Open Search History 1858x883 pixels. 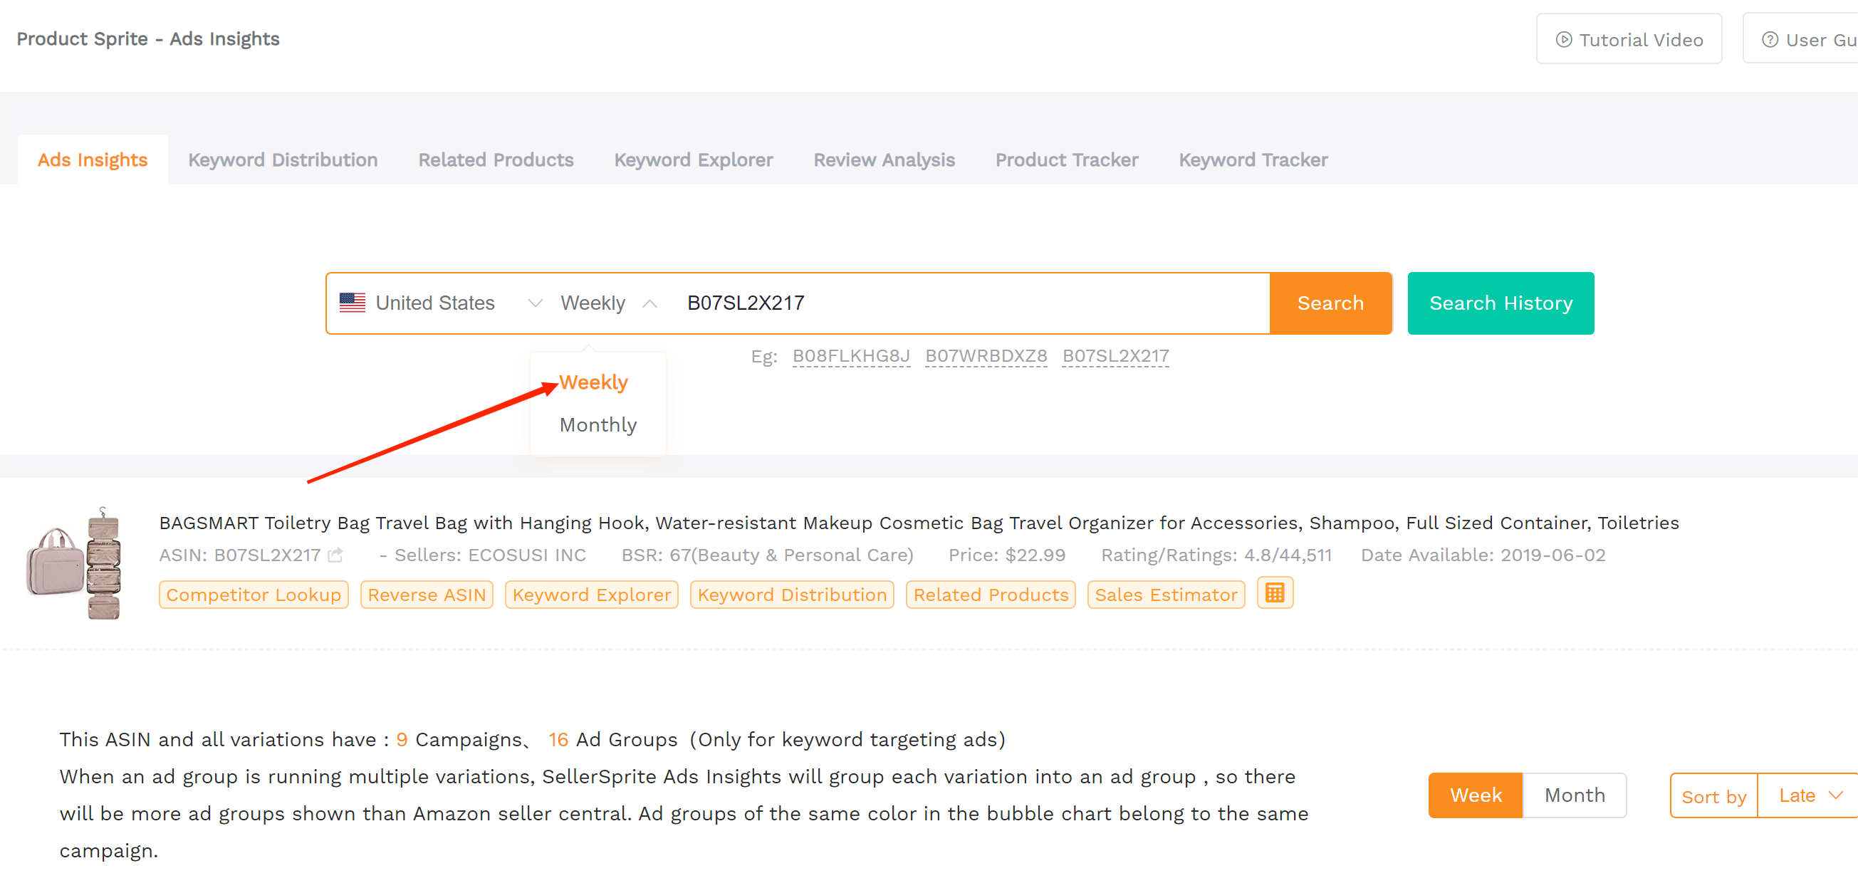(1501, 303)
